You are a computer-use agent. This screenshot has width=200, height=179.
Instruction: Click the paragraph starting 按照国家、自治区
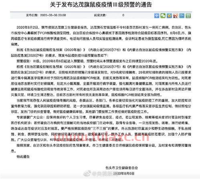tap(101, 148)
